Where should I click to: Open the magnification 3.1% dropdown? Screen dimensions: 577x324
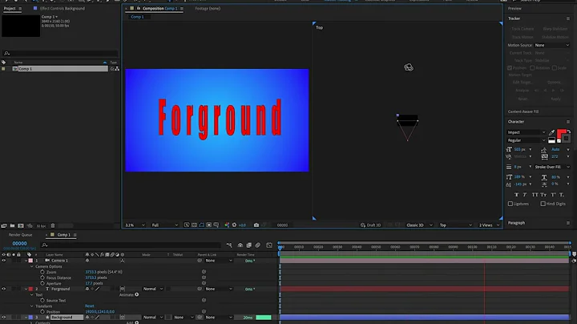(135, 225)
